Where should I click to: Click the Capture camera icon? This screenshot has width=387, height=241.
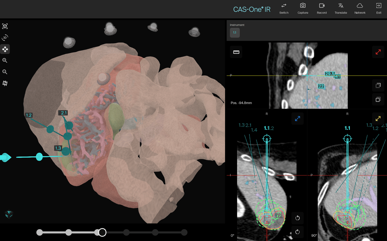coord(302,8)
